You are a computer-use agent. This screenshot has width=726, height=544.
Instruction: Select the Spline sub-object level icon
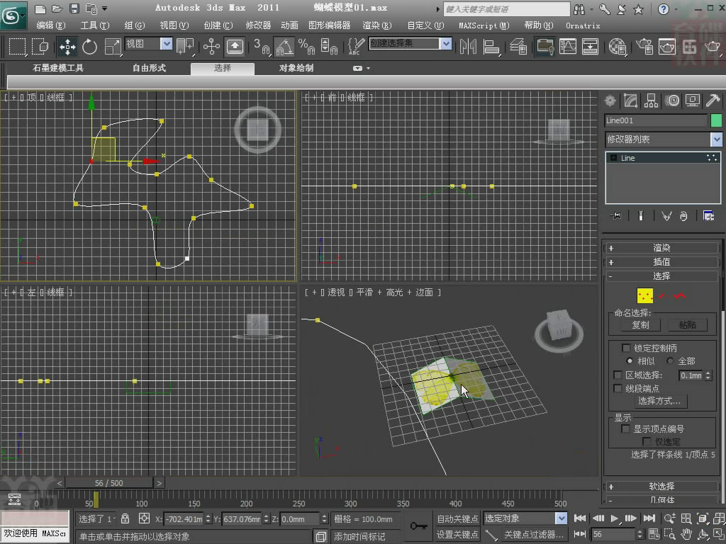point(680,295)
